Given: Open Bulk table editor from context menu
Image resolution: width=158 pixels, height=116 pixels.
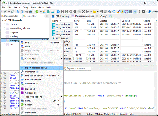Looking at the screenshot, I should 42,80.
